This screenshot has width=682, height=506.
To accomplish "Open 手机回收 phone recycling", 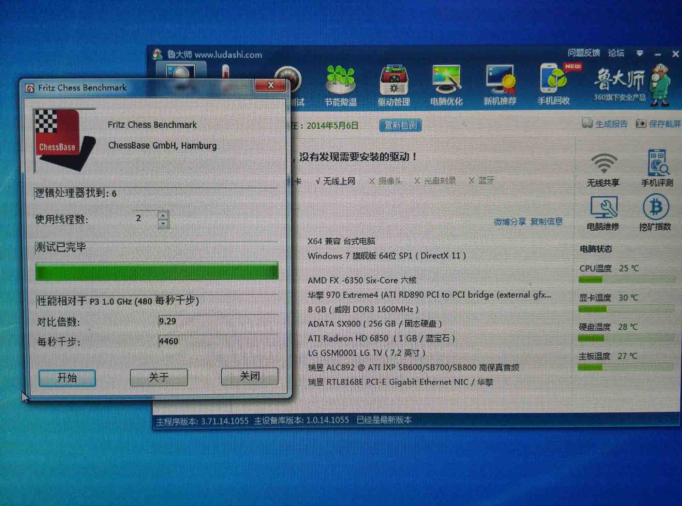I will [553, 84].
